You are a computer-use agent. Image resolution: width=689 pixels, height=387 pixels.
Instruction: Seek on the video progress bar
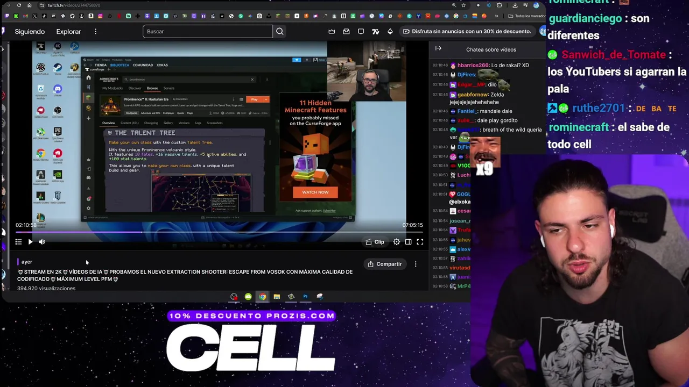[x=219, y=232]
